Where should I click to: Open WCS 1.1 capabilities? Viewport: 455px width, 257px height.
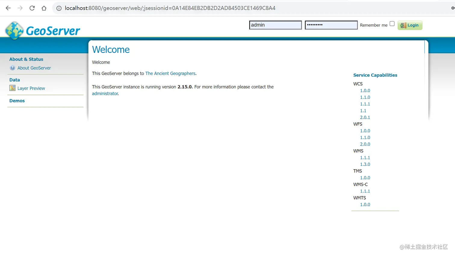[363, 111]
